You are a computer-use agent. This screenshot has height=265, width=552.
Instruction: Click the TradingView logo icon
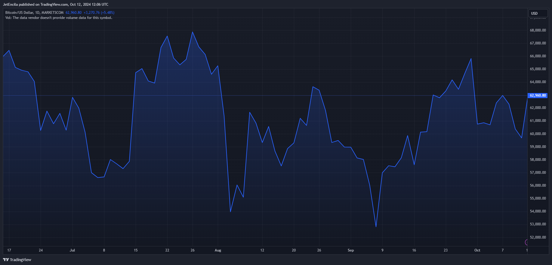6,260
